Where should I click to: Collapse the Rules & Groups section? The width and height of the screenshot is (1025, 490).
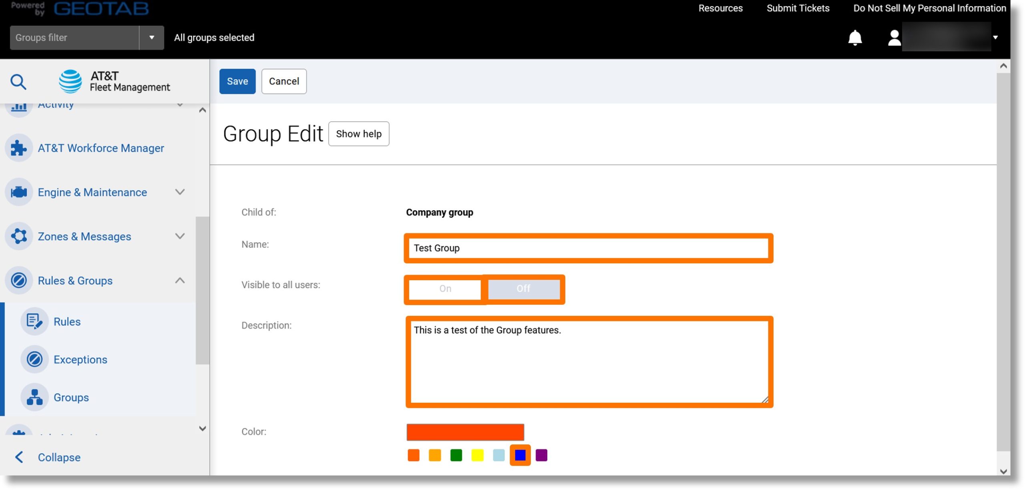180,280
